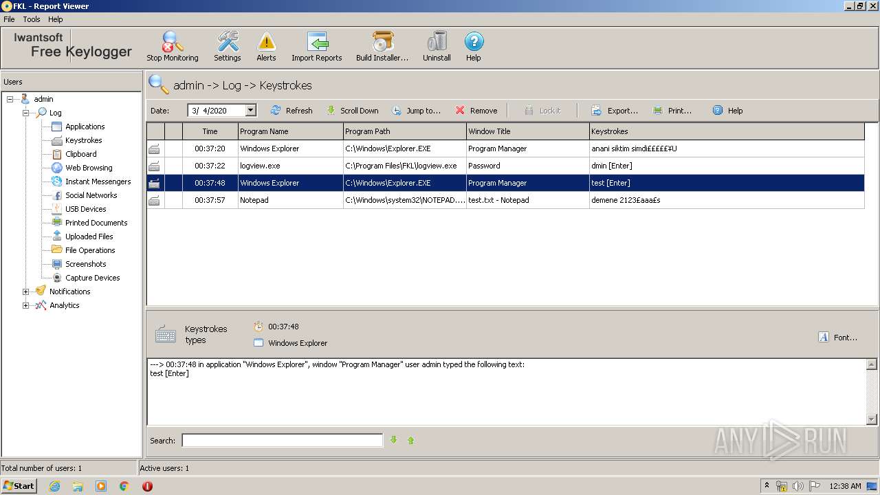This screenshot has width=880, height=495.
Task: Collapse the admin user tree node
Action: 10,99
